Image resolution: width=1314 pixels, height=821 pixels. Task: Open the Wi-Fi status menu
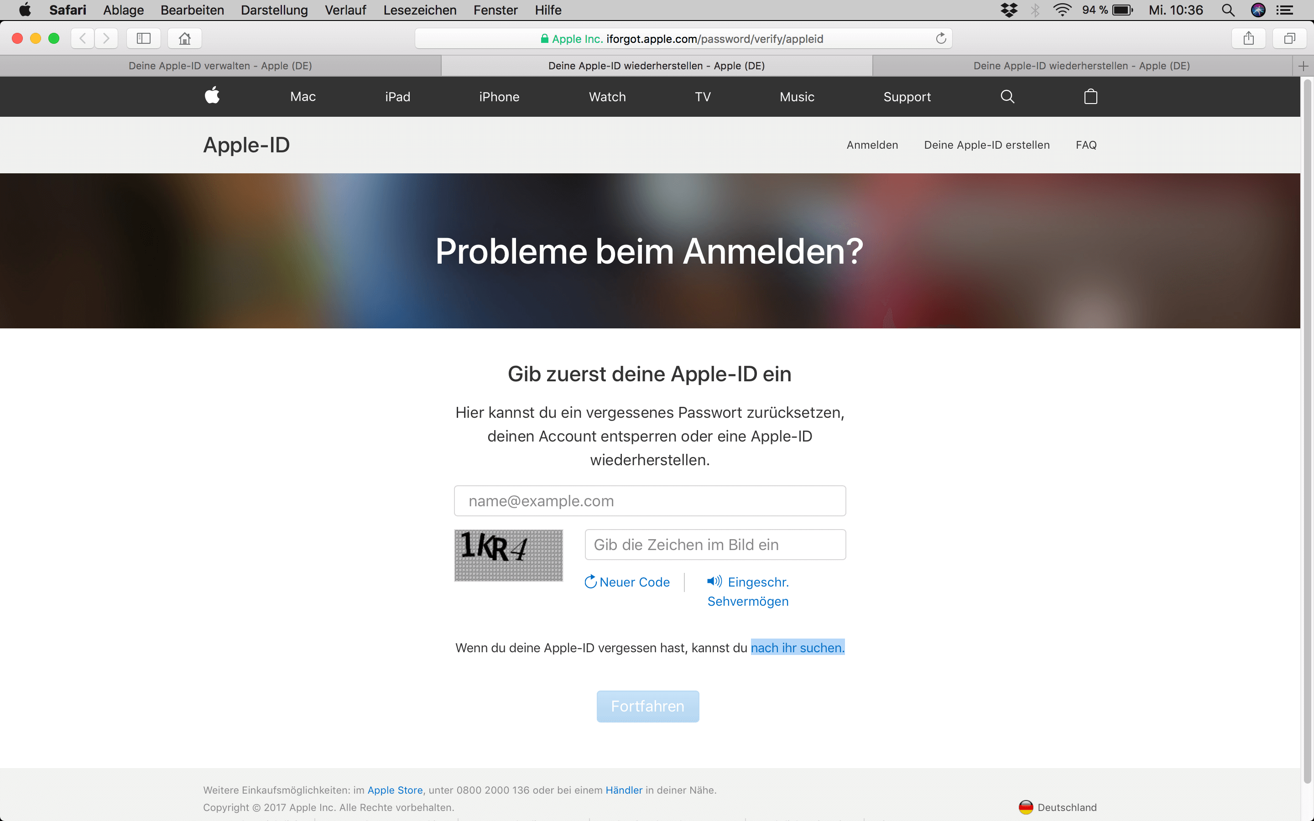click(1062, 10)
